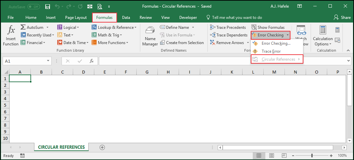Open Date & Time functions menu

click(73, 42)
